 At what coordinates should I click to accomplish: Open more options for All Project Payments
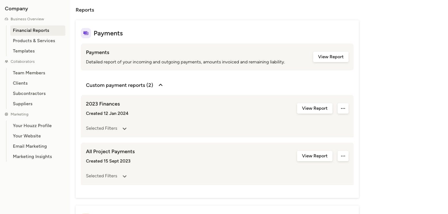(x=343, y=156)
